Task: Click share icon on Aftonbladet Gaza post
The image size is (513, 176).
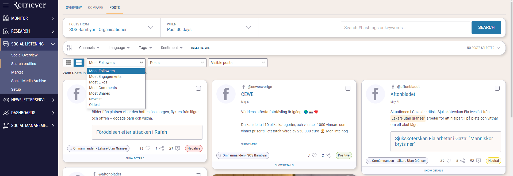Action: [462, 161]
